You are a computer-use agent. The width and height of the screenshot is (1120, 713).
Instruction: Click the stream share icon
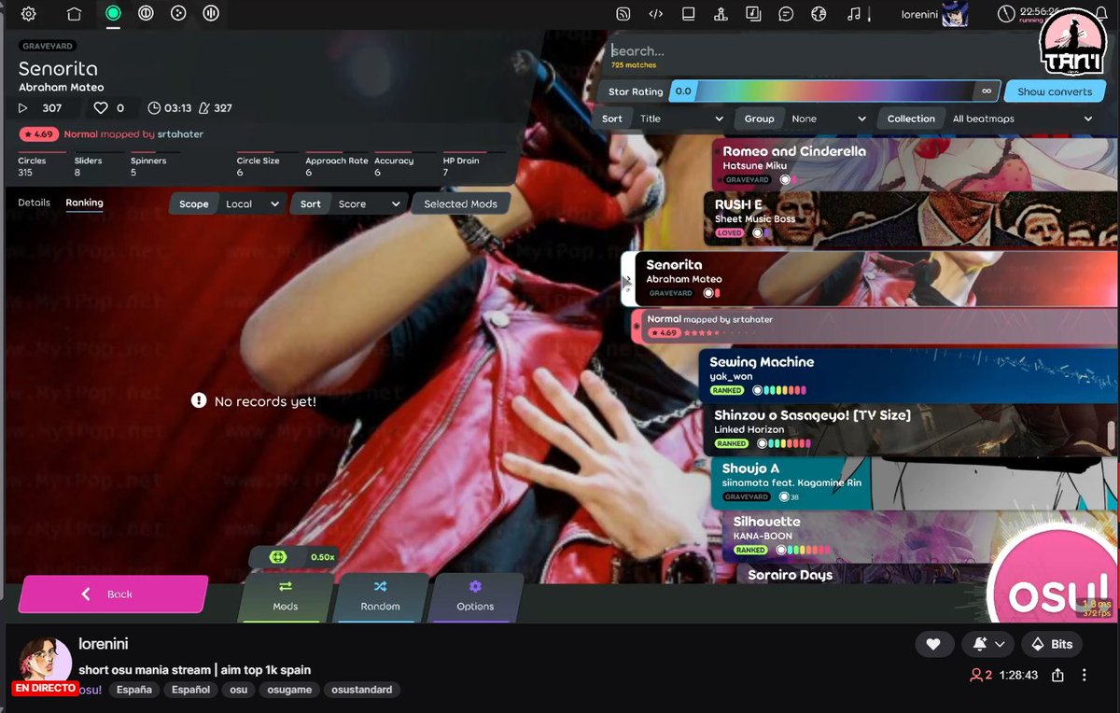(1057, 675)
